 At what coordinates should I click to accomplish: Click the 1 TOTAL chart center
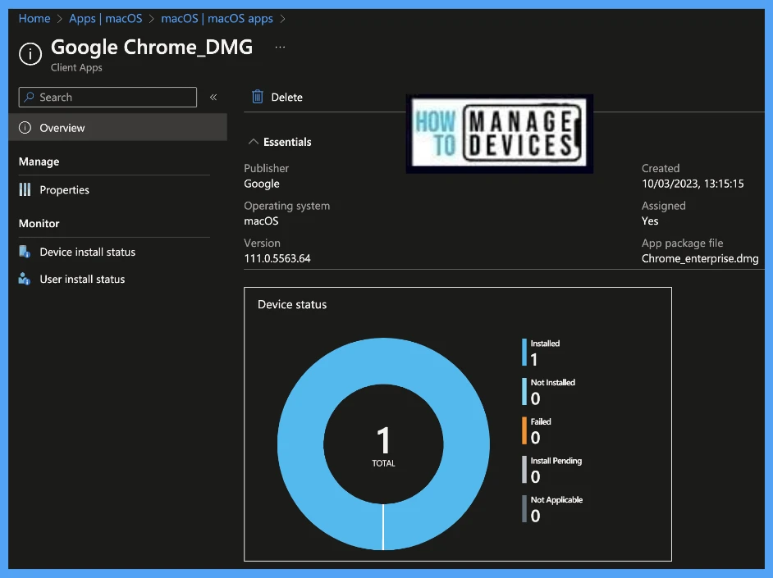(x=383, y=445)
